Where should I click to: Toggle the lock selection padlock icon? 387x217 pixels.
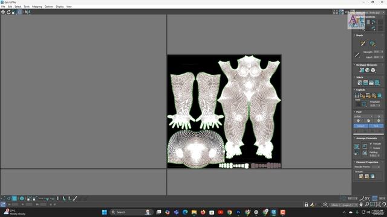pos(307,204)
